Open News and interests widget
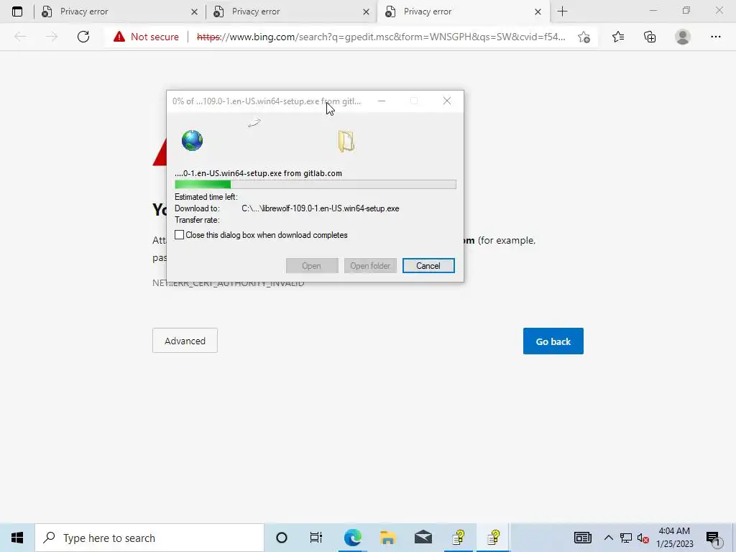Image resolution: width=736 pixels, height=552 pixels. (582, 538)
